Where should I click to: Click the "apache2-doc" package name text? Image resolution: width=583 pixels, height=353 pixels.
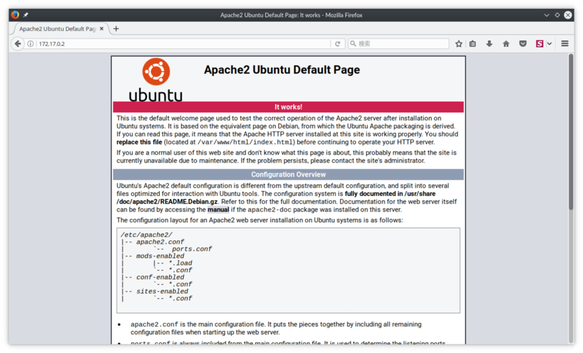[x=270, y=210]
